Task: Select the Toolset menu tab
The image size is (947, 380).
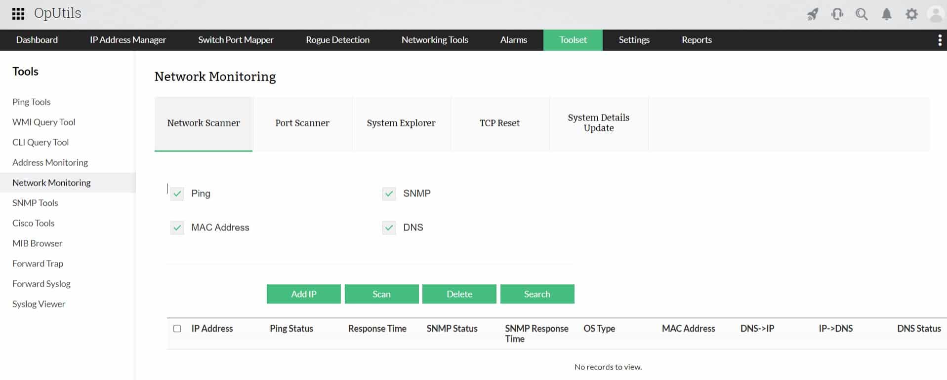Action: [573, 40]
